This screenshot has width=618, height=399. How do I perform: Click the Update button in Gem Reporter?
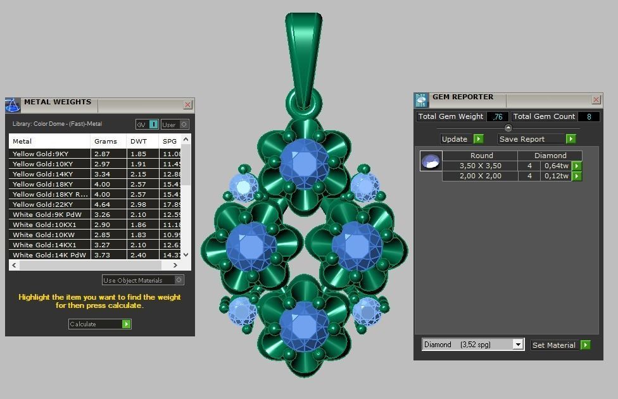click(462, 138)
